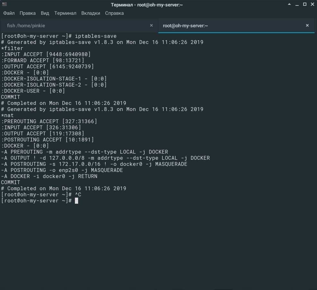Viewport: 317px width, 290px height.
Task: Click the ':DOCKER-USER - [0:0]' line
Action: pyautogui.click(x=33, y=91)
